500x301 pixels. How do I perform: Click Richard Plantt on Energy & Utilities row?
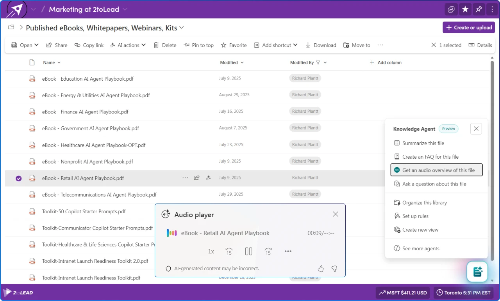coord(305,95)
